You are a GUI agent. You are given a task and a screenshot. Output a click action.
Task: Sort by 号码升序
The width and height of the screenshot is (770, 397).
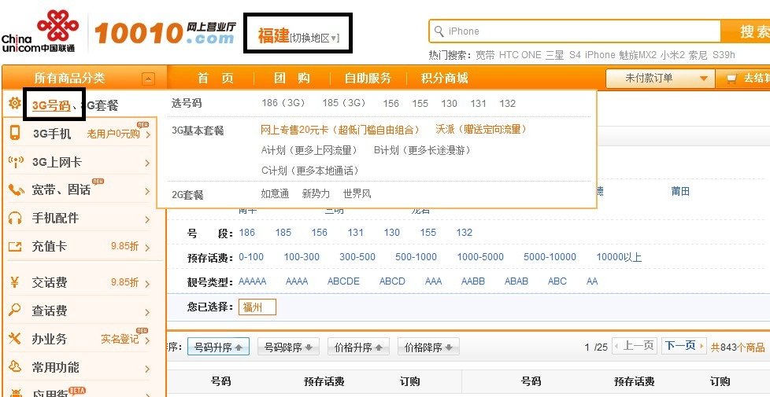point(218,347)
